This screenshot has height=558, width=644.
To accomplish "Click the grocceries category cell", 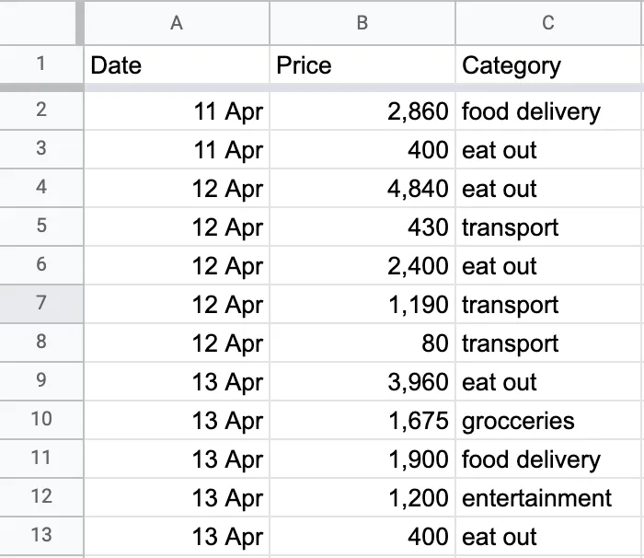I will coord(548,421).
